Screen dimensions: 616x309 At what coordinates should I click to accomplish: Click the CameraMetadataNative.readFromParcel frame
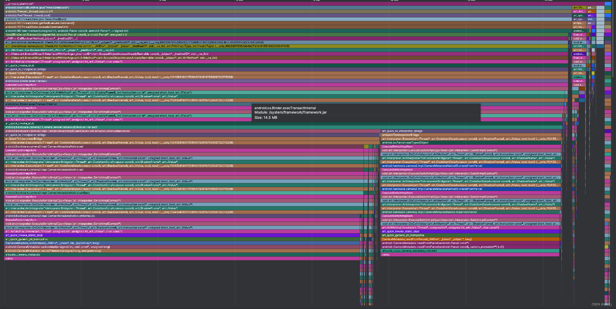coord(470,212)
